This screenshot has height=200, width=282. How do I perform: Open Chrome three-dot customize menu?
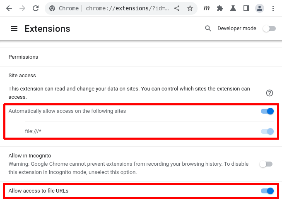(x=273, y=8)
